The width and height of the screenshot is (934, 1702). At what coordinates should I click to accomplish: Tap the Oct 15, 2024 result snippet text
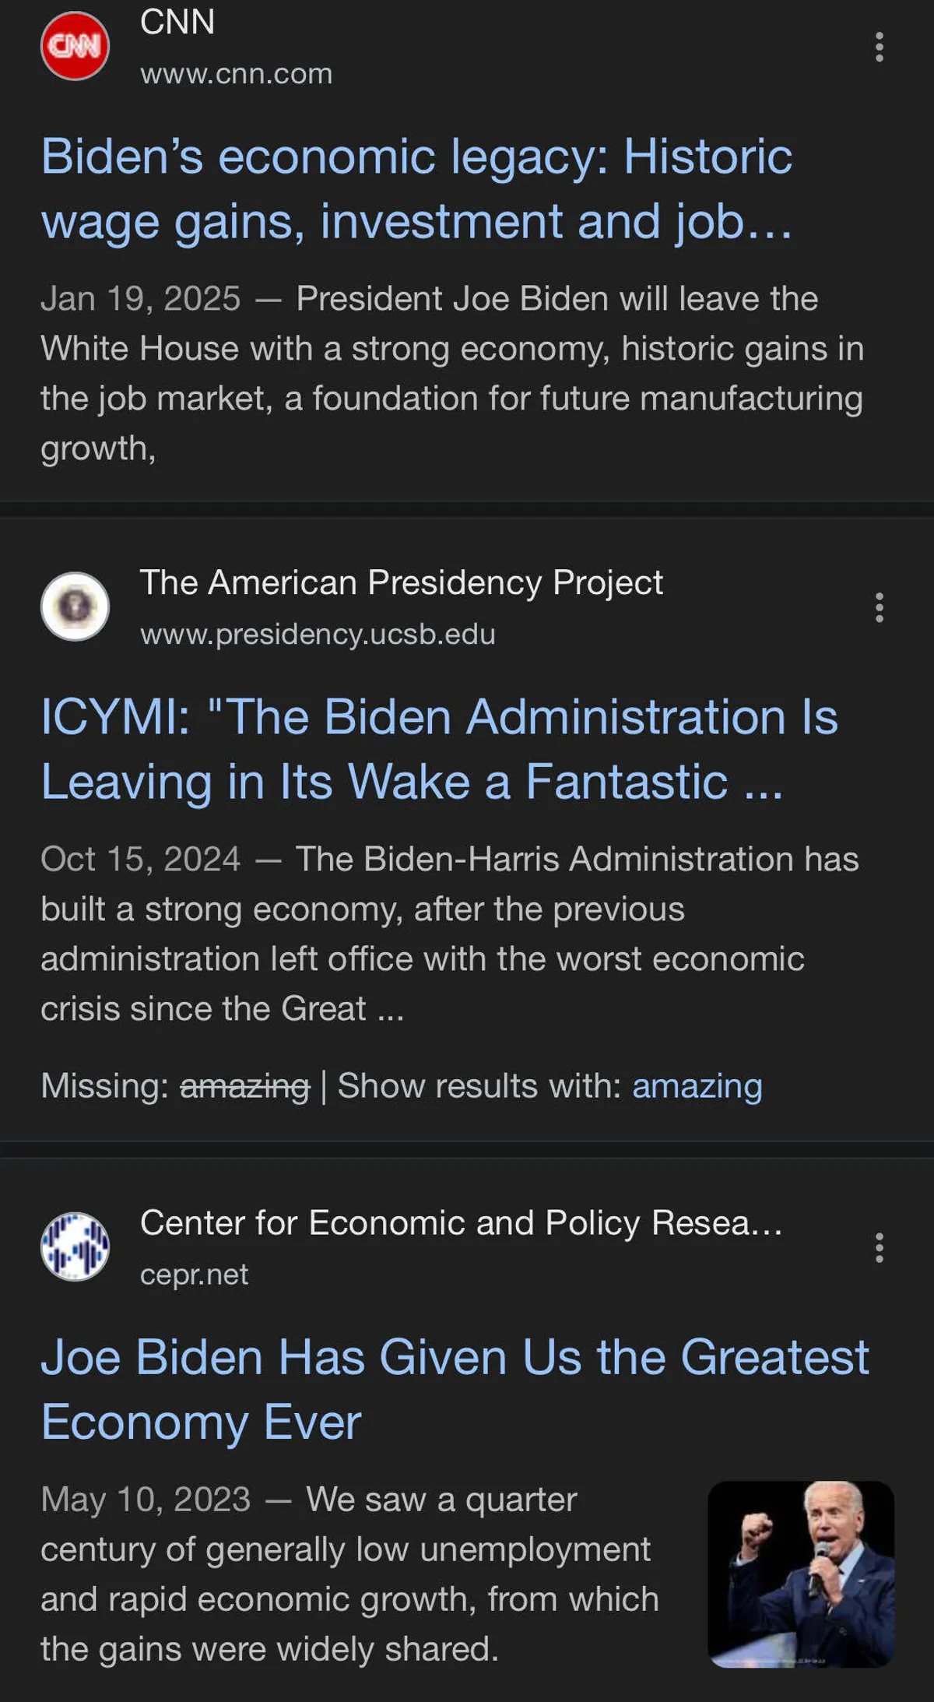[x=449, y=934]
